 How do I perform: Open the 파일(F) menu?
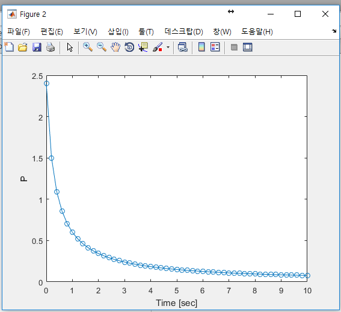coord(19,31)
